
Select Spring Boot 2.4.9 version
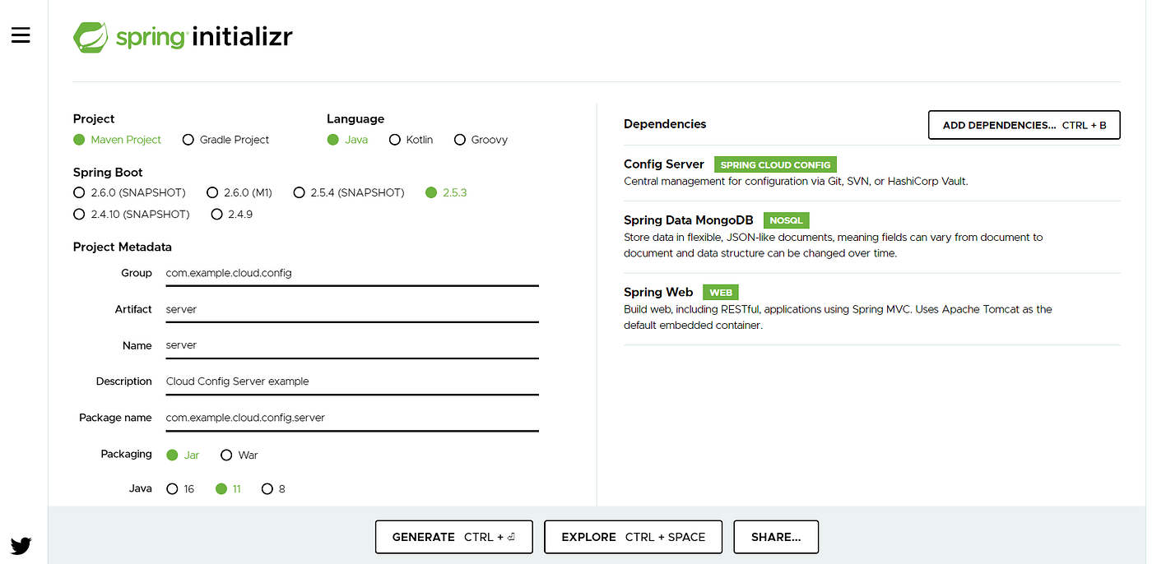pyautogui.click(x=232, y=214)
